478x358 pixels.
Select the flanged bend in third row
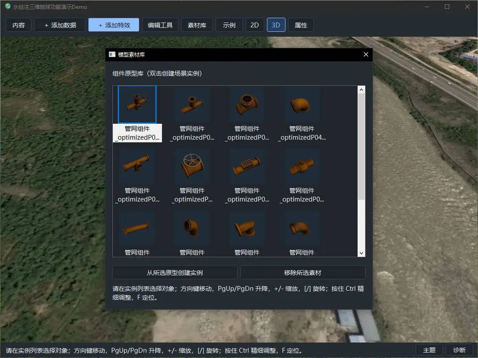click(x=192, y=228)
